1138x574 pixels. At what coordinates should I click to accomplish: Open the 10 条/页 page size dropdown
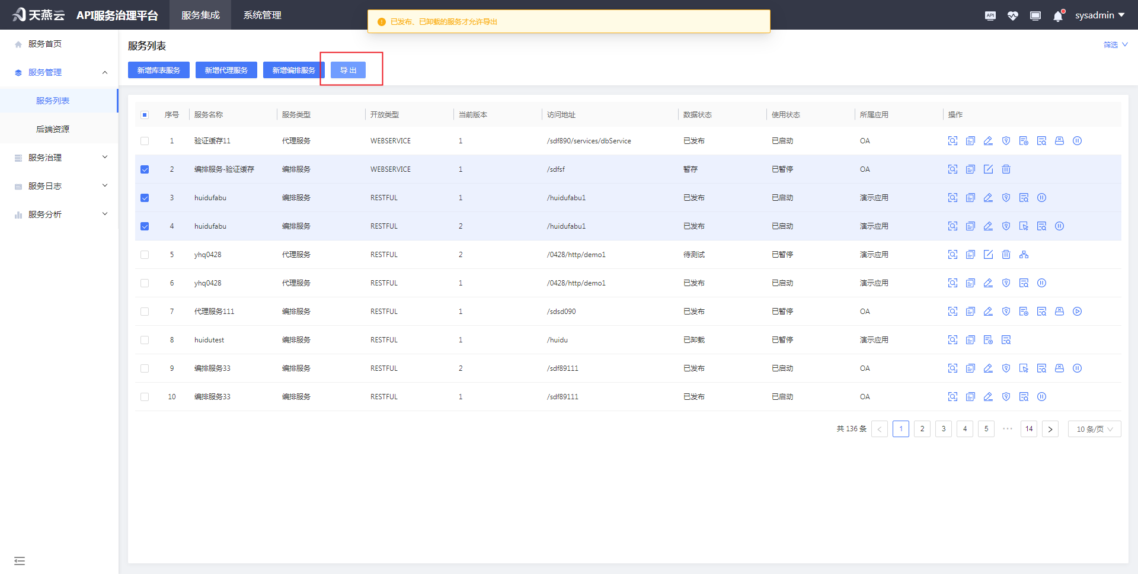pyautogui.click(x=1094, y=429)
